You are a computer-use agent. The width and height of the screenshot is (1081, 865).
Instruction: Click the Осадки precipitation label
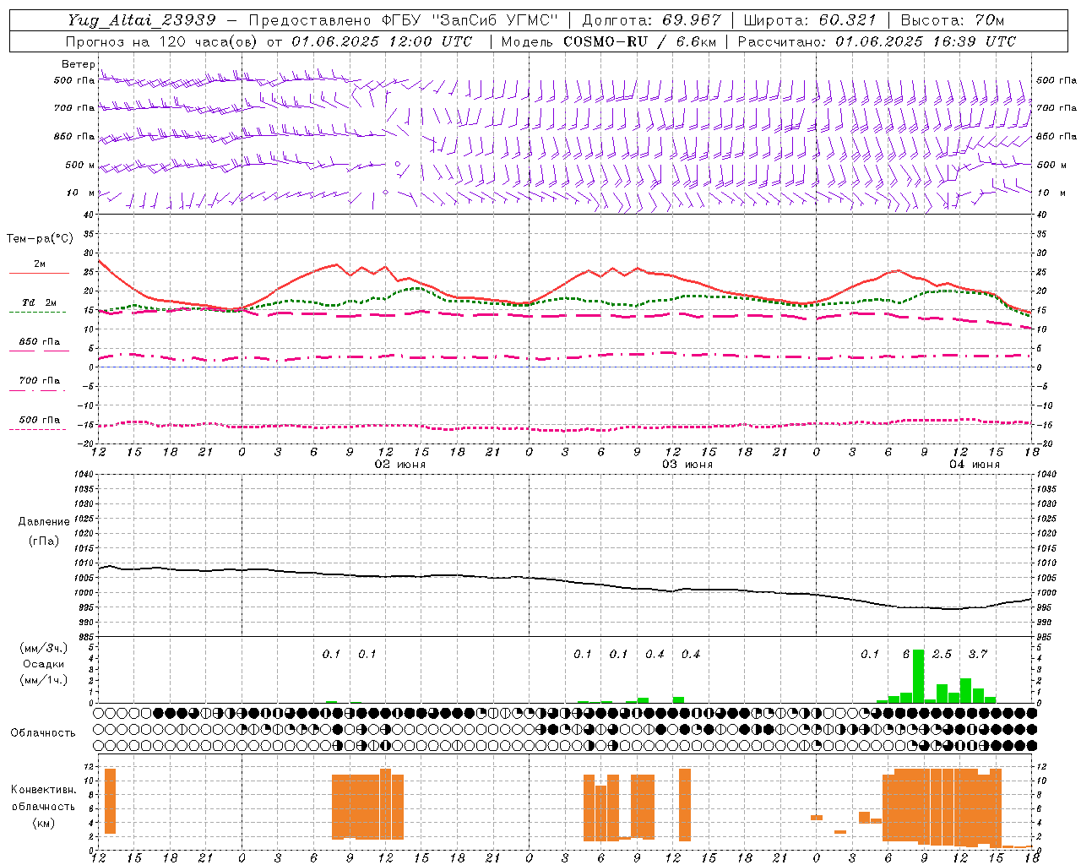coord(44,664)
